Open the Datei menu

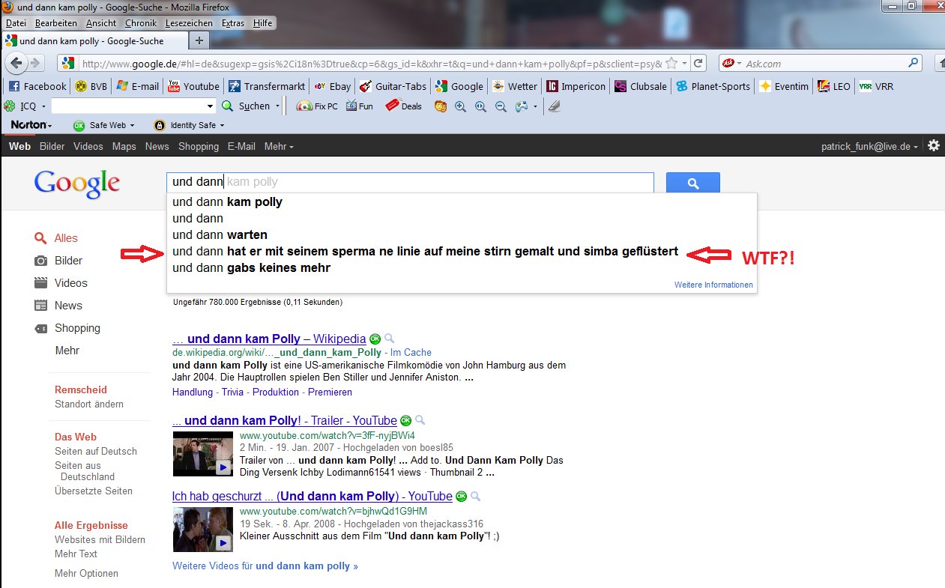pos(16,23)
